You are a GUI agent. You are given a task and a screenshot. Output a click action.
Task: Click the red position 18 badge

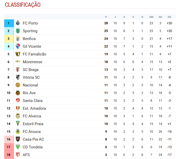pyautogui.click(x=9, y=155)
